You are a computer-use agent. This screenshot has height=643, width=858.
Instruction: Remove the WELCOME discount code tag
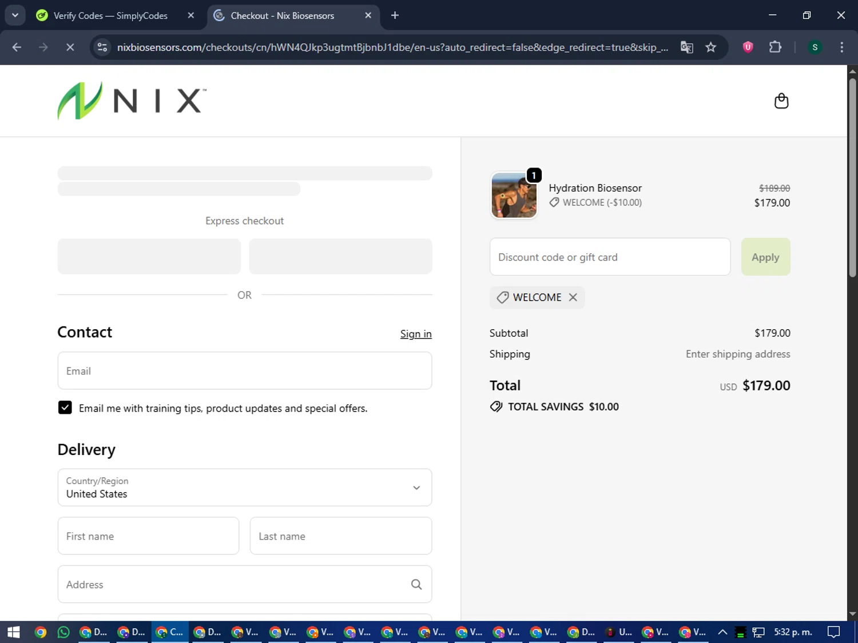[573, 297]
